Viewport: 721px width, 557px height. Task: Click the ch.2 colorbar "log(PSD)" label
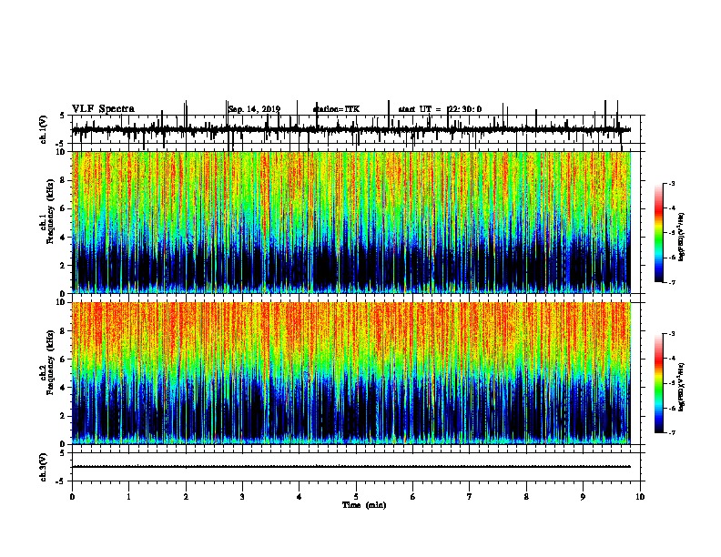[682, 387]
